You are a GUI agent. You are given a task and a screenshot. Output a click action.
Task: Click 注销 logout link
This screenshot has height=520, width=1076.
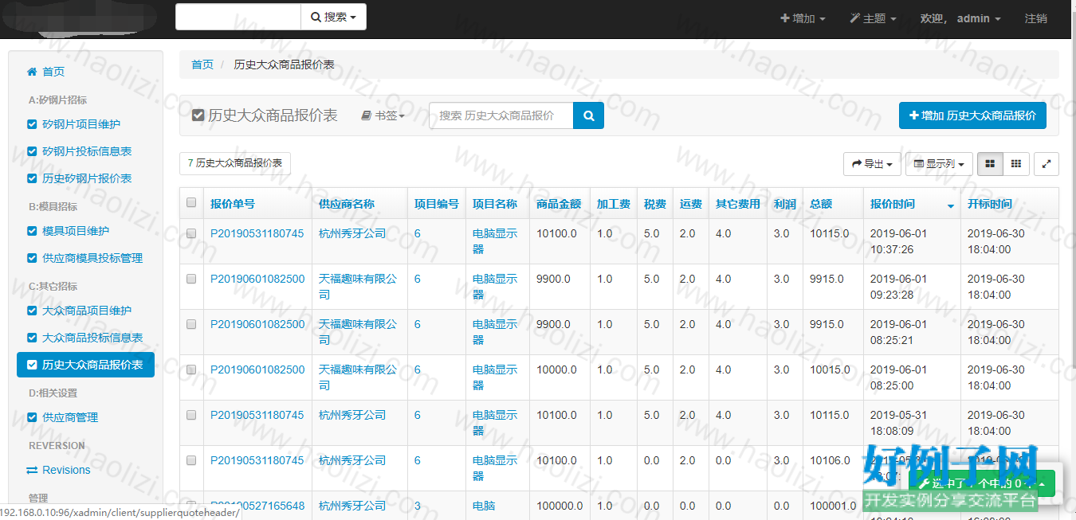pos(1035,18)
